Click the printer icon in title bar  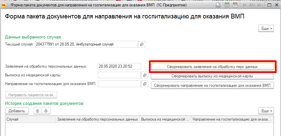click(x=218, y=5)
